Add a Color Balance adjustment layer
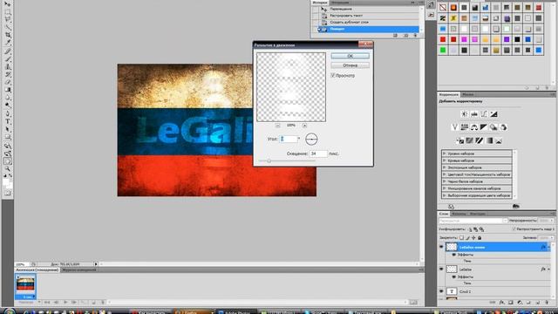Screen dimensions: 558x314 click(474, 127)
